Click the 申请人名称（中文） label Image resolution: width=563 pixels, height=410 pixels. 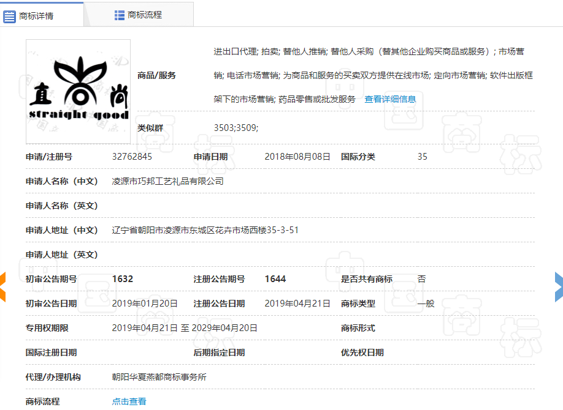click(x=62, y=181)
